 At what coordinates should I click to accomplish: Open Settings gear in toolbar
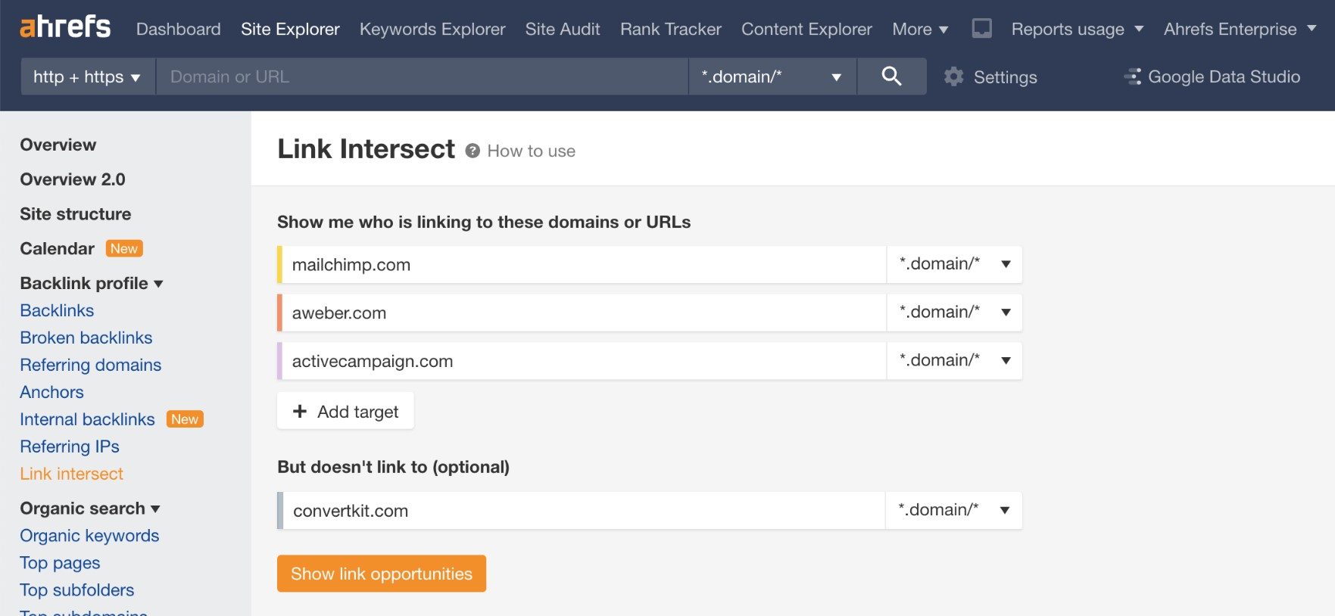(x=954, y=76)
